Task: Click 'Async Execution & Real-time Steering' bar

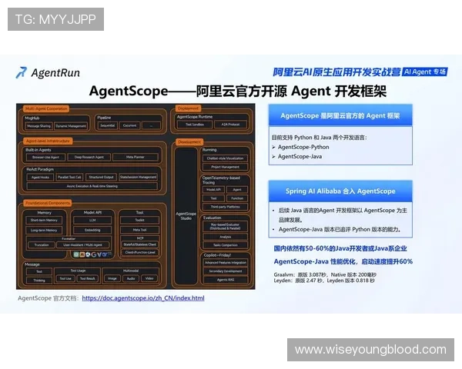Action: [x=92, y=186]
